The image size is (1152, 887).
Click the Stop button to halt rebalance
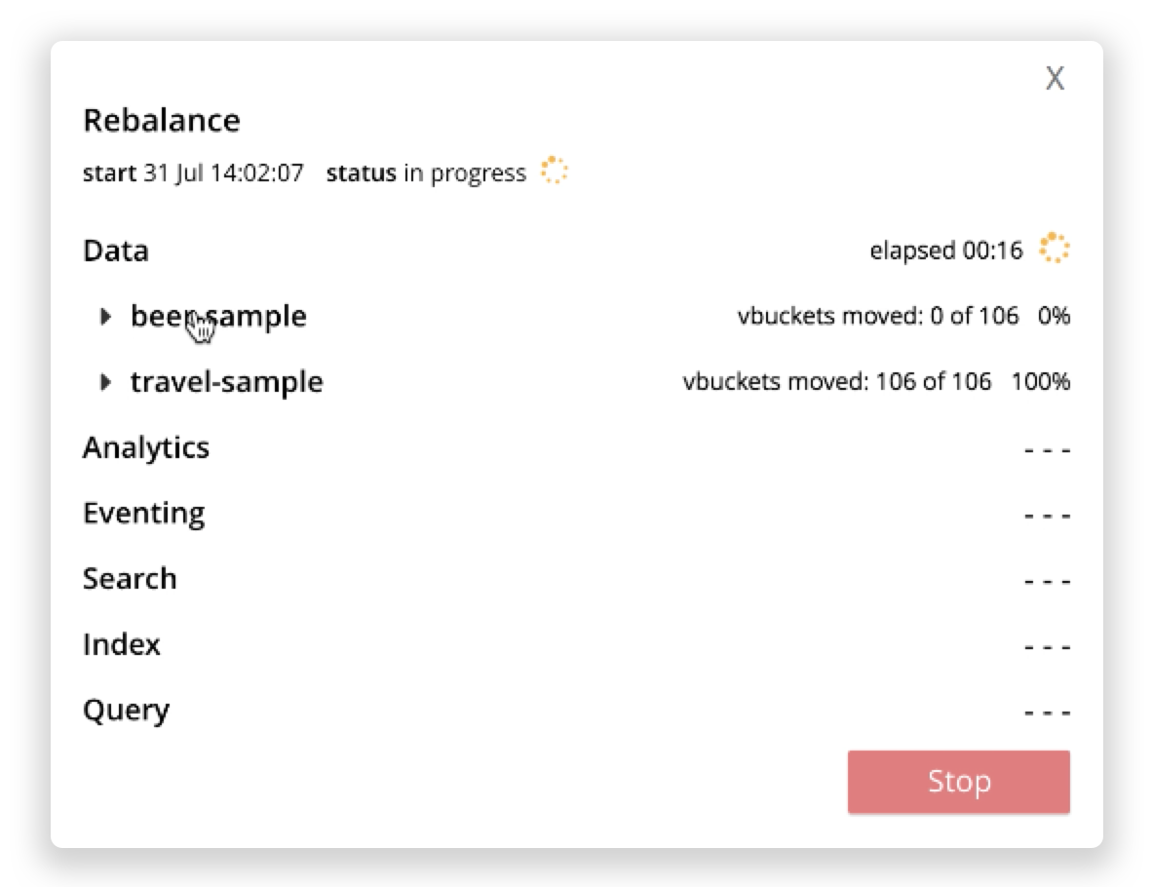[958, 781]
